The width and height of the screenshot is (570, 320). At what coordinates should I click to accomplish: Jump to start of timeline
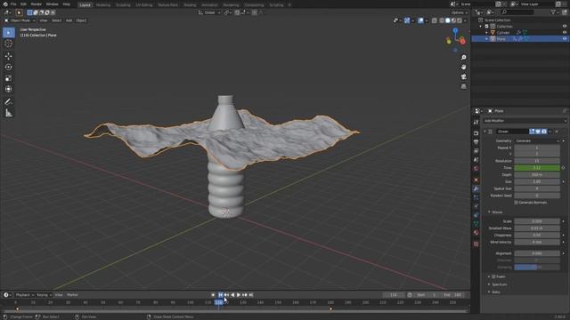coord(220,295)
